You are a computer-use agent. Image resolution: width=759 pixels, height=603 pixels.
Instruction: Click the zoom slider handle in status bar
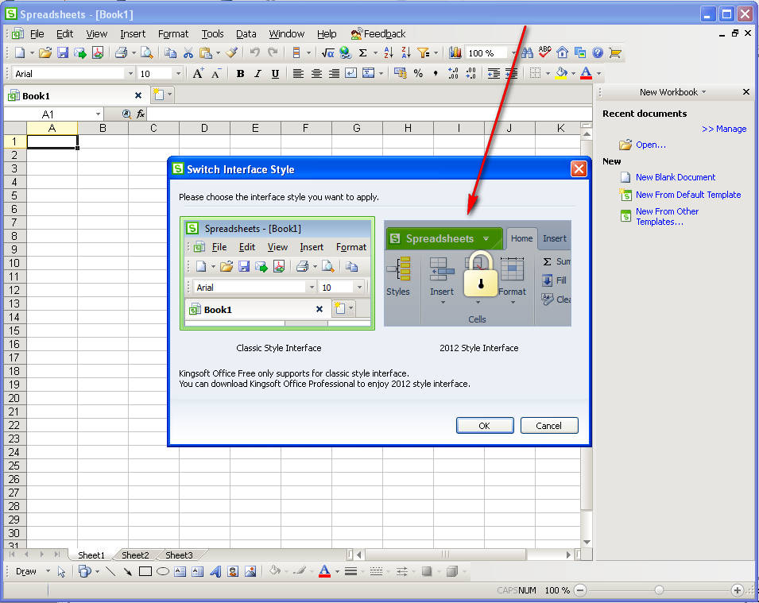pos(659,590)
